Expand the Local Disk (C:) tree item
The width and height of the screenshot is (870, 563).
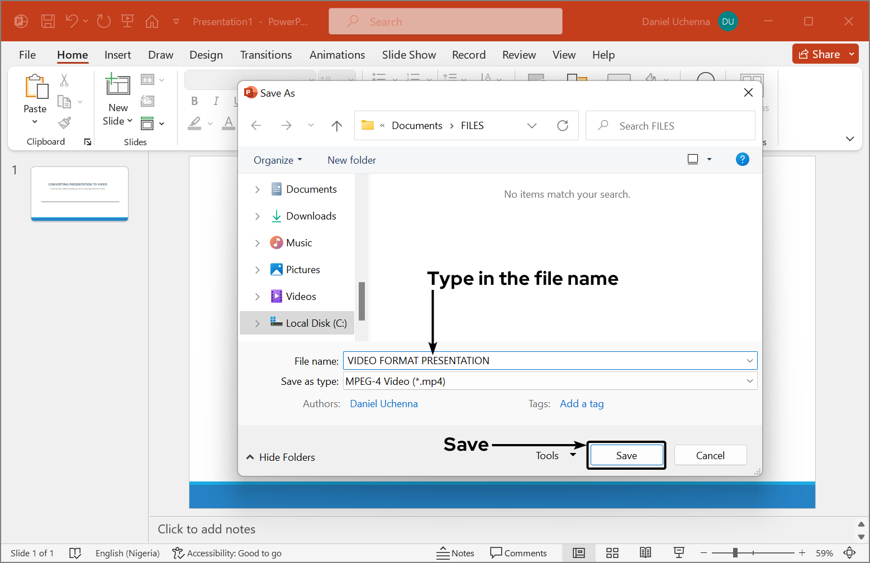[x=257, y=323]
